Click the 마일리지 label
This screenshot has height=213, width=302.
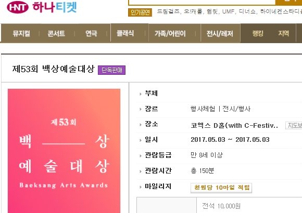[x=158, y=187]
